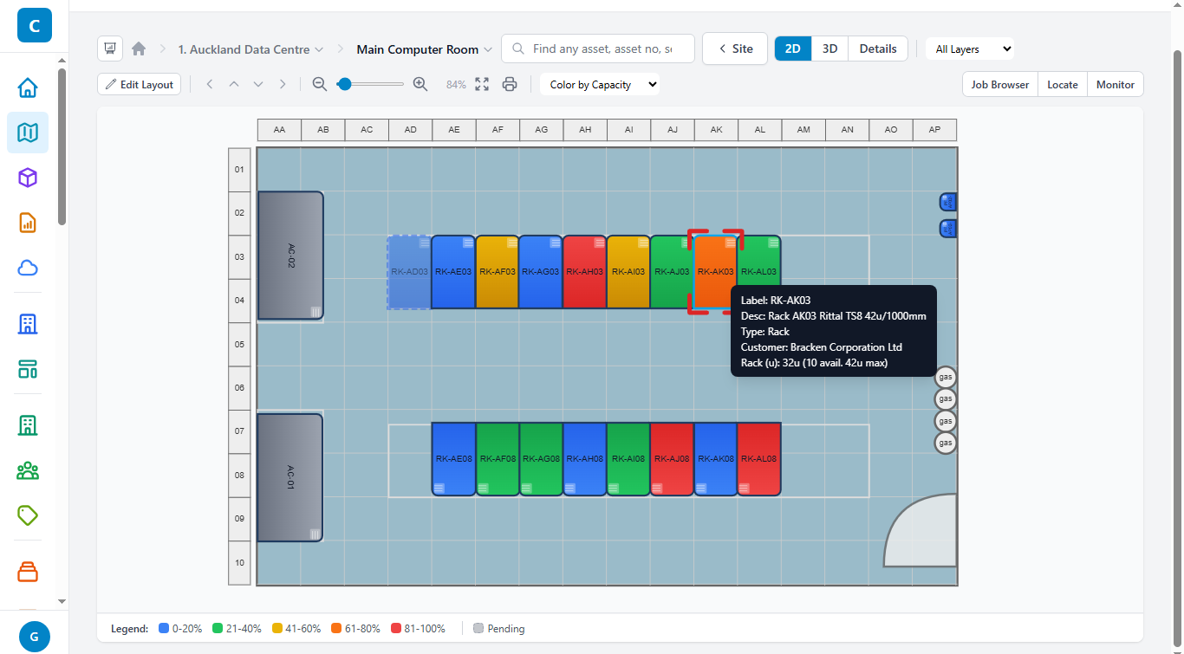Open the purple cube assets icon
1184x654 pixels.
(28, 178)
